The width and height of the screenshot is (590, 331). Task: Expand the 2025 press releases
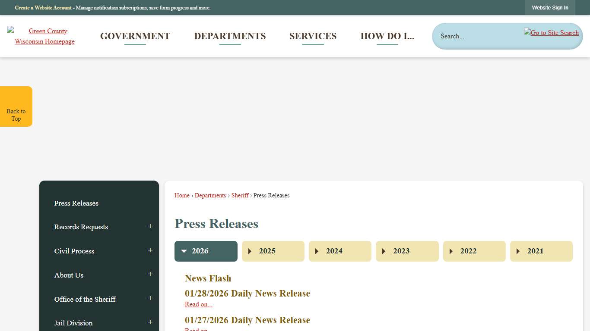(273, 251)
